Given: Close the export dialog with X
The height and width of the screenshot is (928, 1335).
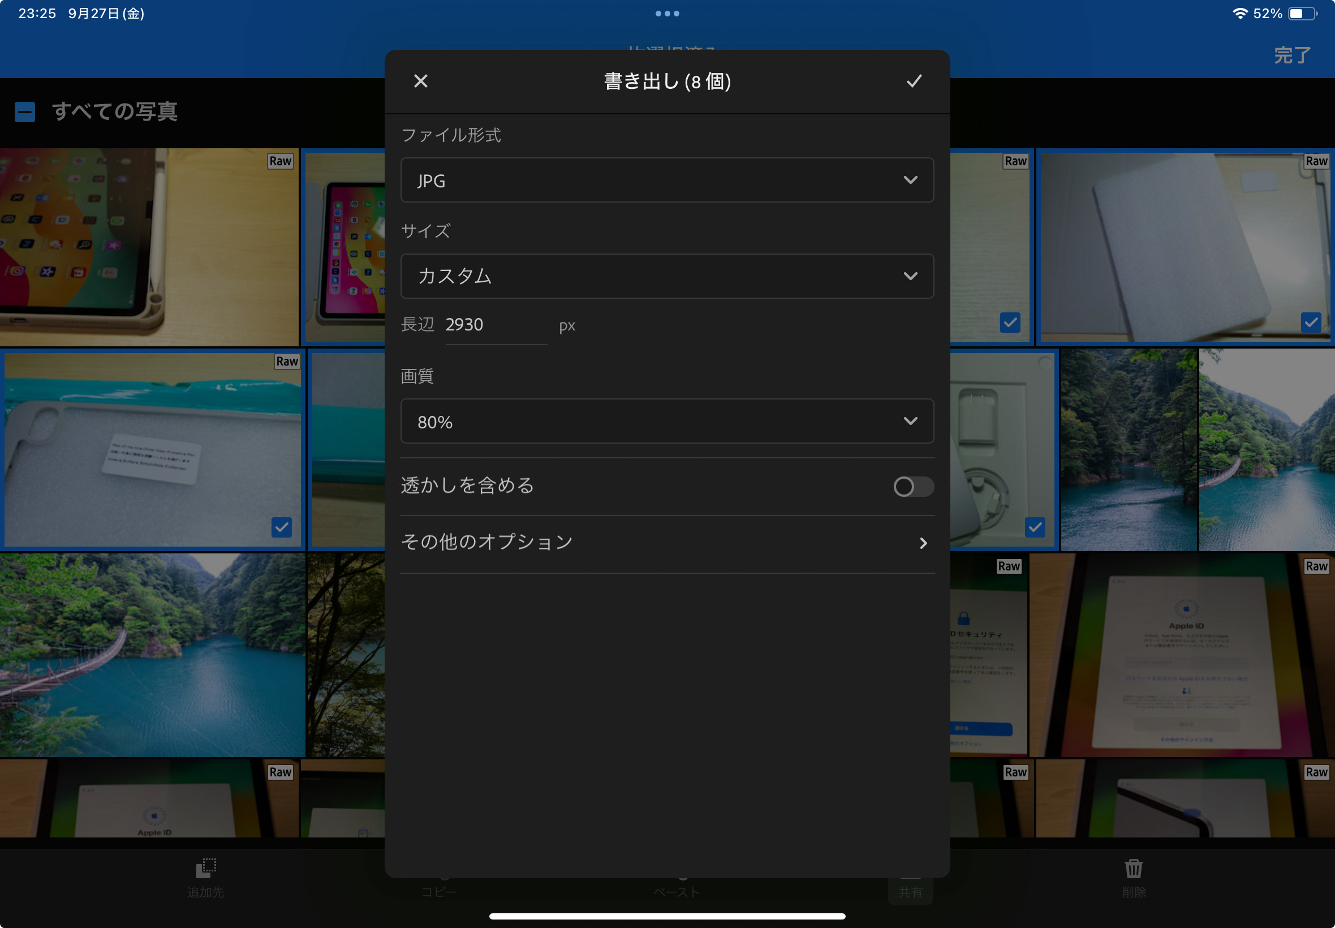Looking at the screenshot, I should [421, 81].
